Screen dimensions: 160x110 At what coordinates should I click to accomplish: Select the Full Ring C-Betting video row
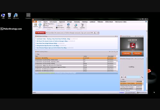pos(76,64)
